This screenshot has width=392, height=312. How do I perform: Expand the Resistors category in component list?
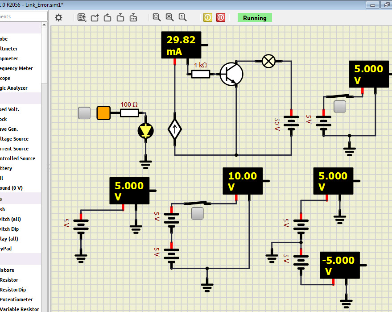(x=7, y=270)
